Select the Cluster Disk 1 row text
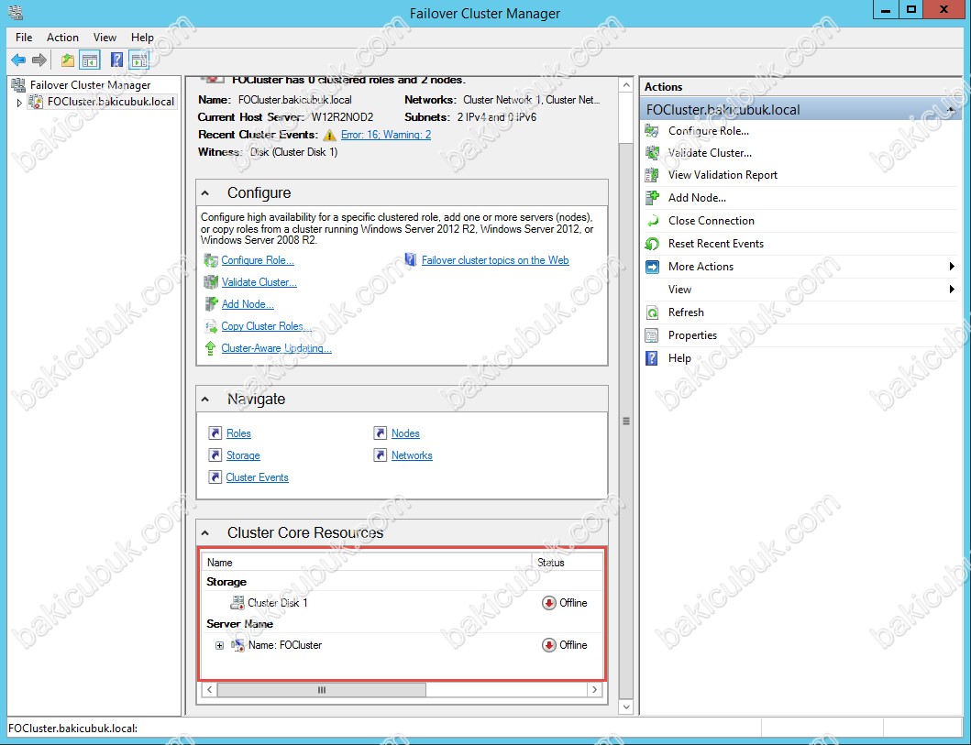The image size is (971, 745). [278, 603]
